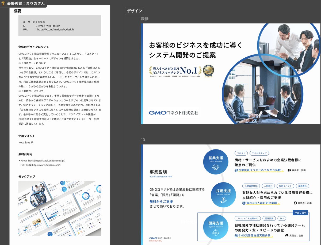Click target icon before 企業役員クラスとのつながり多数

[236, 170]
